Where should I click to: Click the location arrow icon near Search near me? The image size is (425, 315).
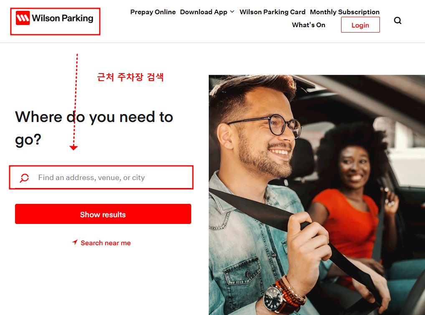75,242
